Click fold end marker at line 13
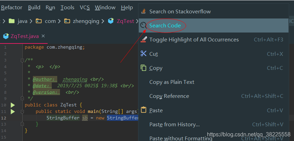The width and height of the screenshot is (294, 141). tap(22, 124)
